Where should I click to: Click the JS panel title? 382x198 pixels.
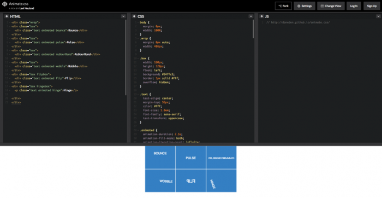267,16
